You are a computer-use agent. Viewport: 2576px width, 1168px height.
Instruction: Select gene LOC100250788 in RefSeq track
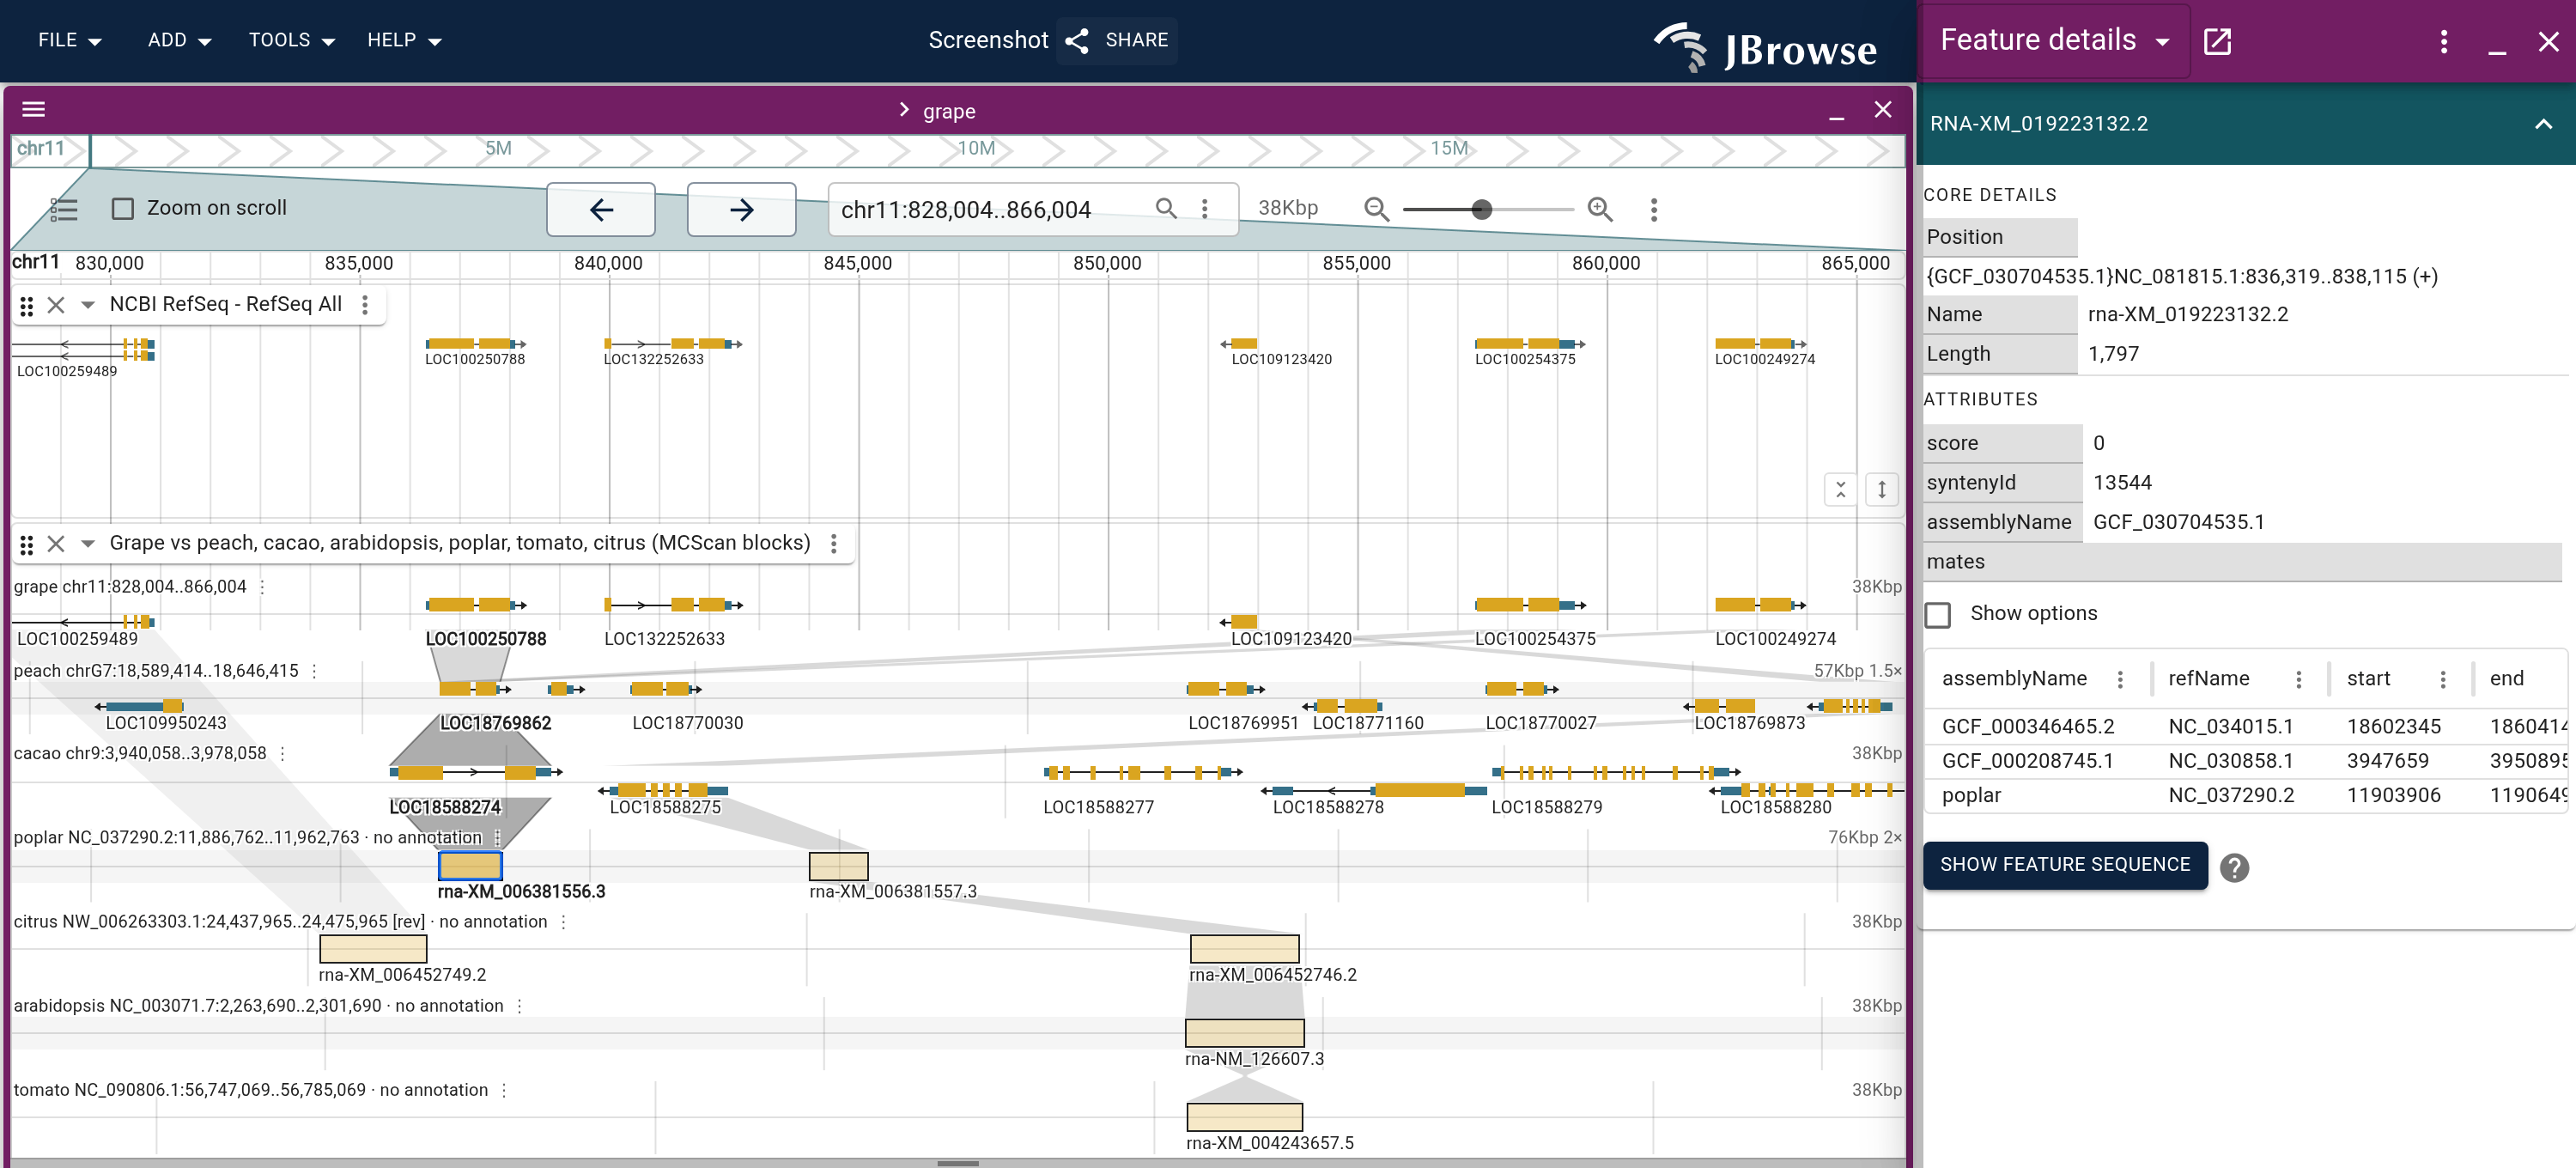(476, 344)
